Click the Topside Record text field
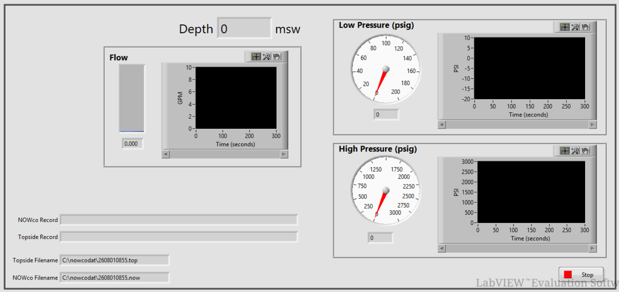Screen dimensions: 619x292 click(179, 237)
